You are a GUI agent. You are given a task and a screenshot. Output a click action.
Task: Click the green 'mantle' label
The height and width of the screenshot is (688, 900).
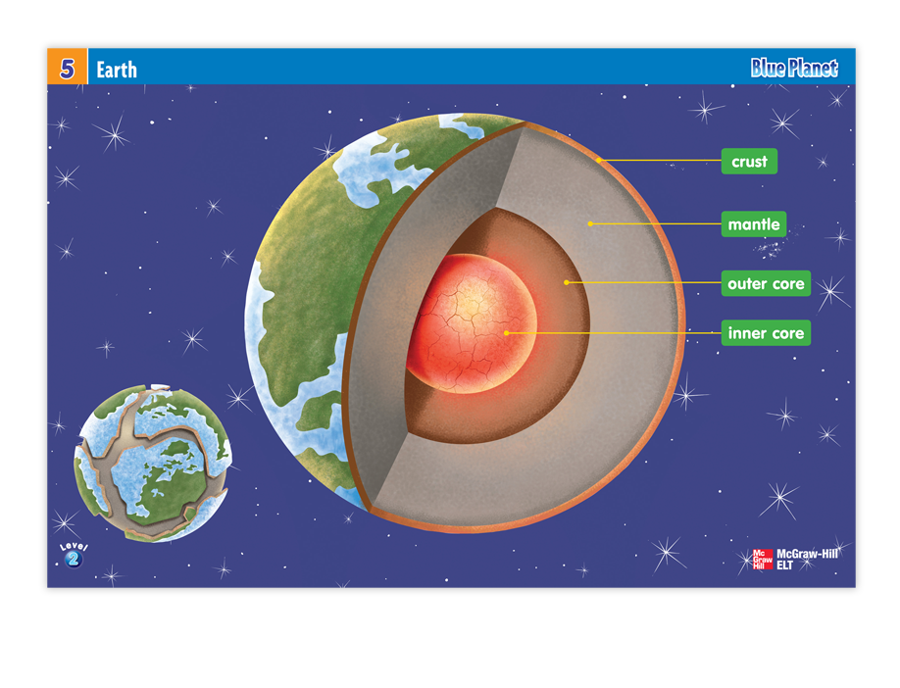[x=754, y=224]
